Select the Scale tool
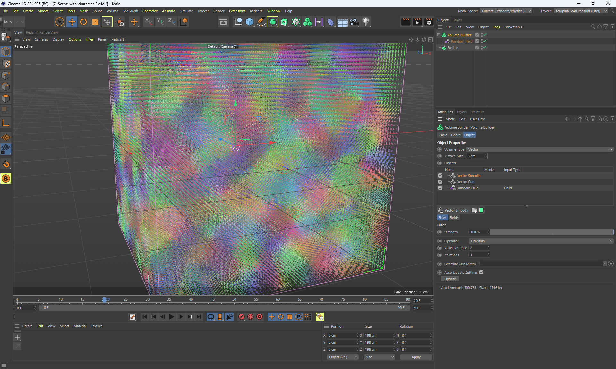Viewport: 616px width, 369px height. (95, 22)
